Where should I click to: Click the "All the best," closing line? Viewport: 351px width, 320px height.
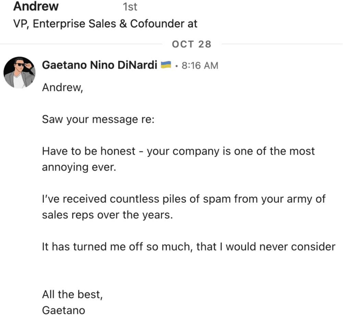point(72,294)
